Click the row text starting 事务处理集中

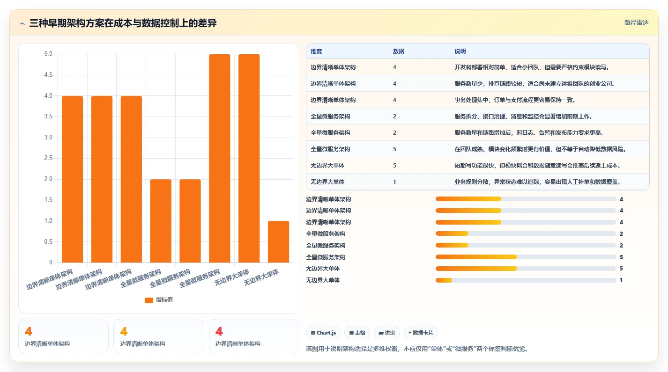point(515,100)
